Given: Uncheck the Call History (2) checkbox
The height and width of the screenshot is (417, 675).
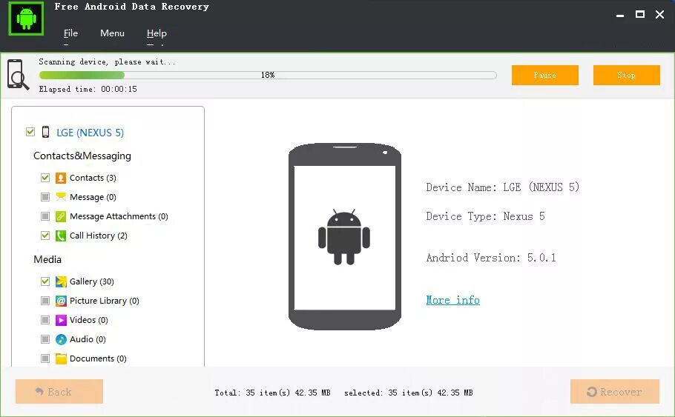Looking at the screenshot, I should pyautogui.click(x=45, y=235).
